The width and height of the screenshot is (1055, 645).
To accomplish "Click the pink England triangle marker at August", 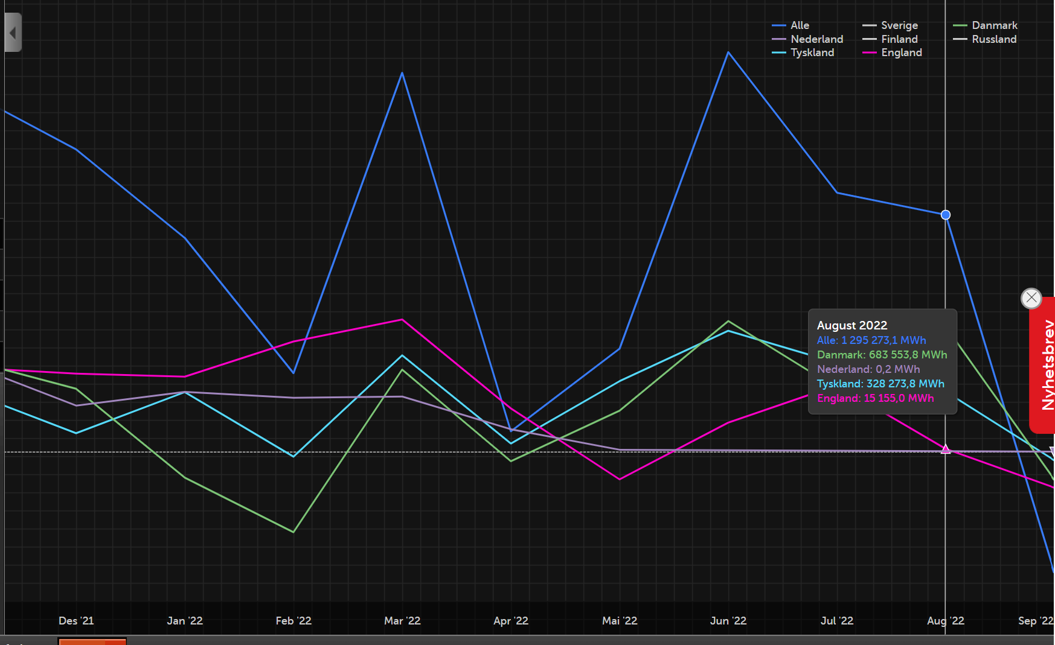I will coord(946,449).
